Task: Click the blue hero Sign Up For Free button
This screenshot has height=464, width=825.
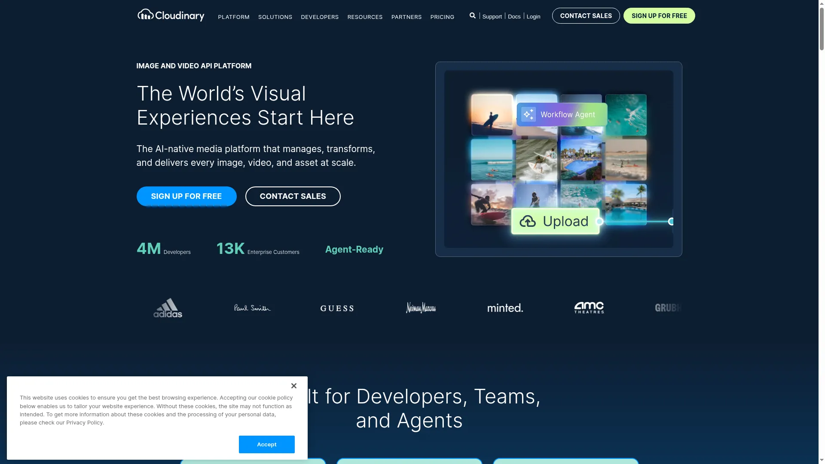Action: tap(186, 196)
